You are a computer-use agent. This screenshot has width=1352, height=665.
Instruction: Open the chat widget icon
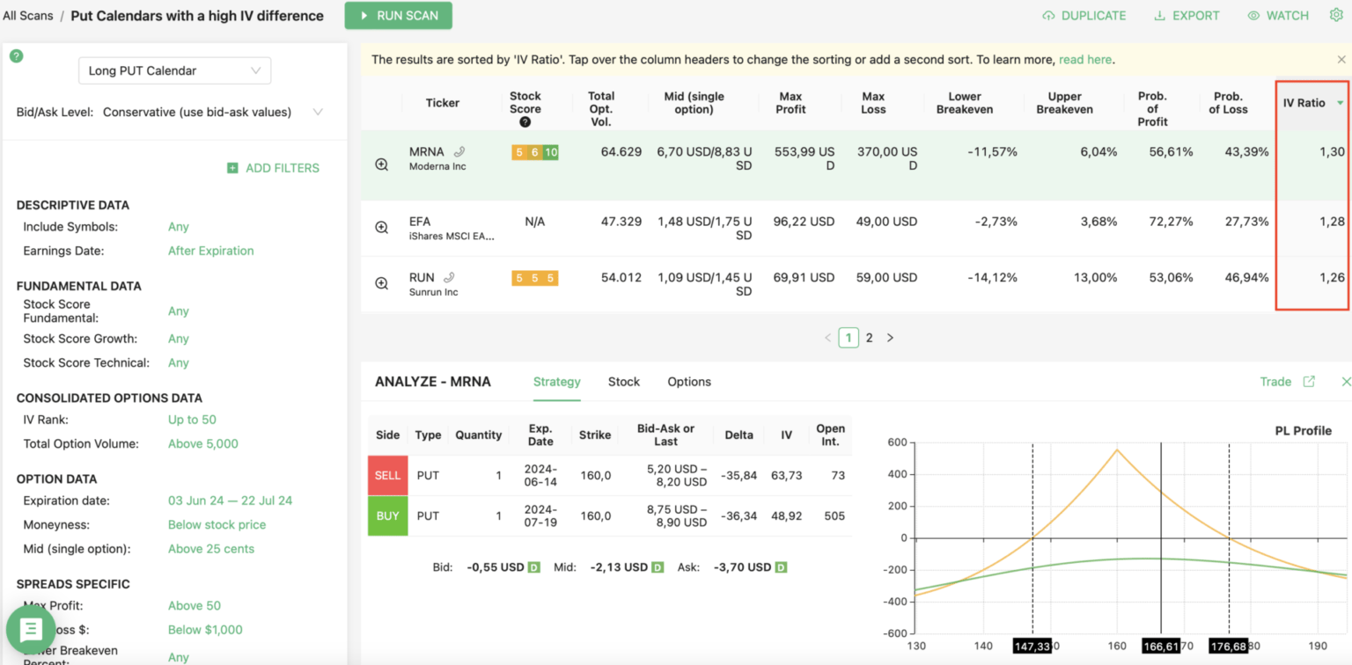(31, 630)
